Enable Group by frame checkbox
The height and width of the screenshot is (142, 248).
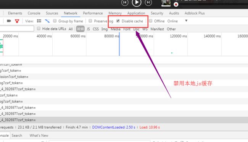[55, 21]
